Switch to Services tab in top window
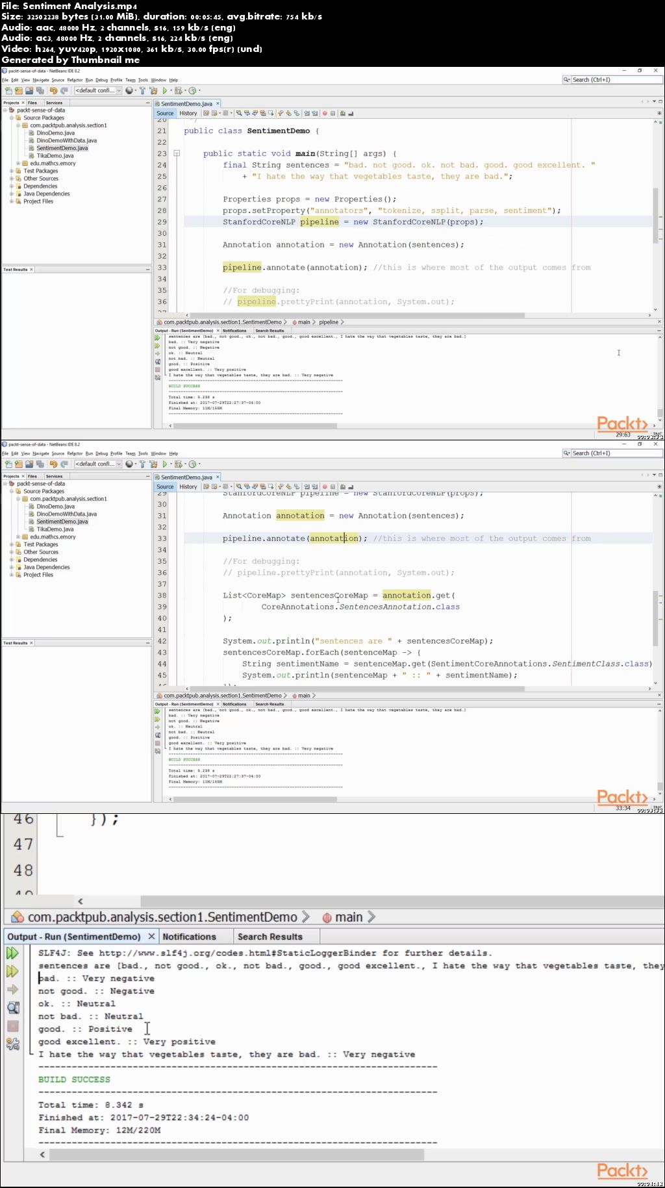This screenshot has height=1188, width=665. coord(54,103)
